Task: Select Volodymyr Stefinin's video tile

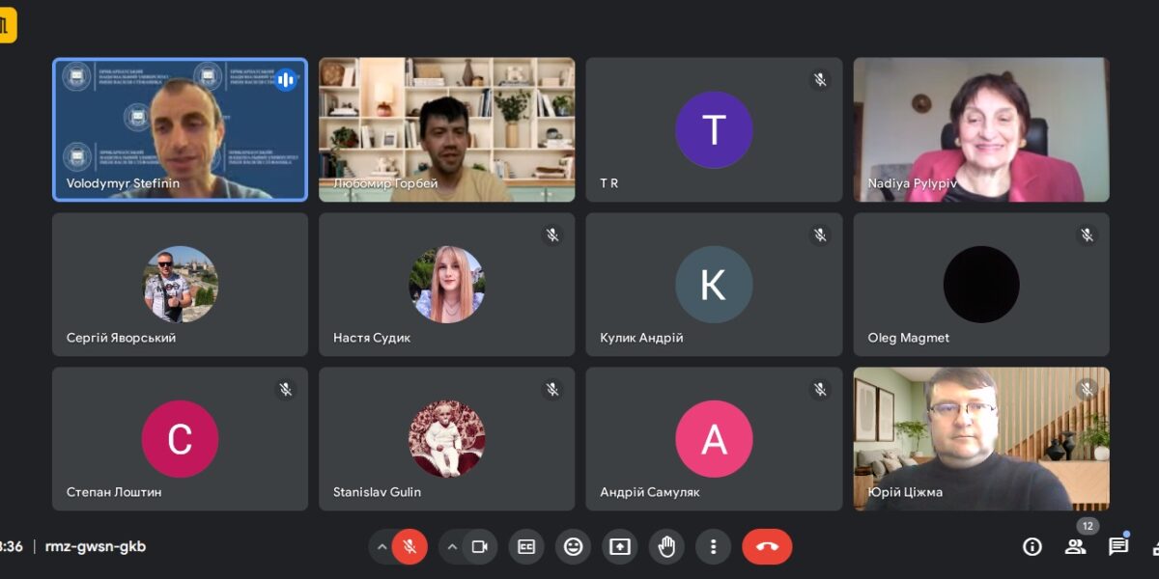Action: click(180, 129)
